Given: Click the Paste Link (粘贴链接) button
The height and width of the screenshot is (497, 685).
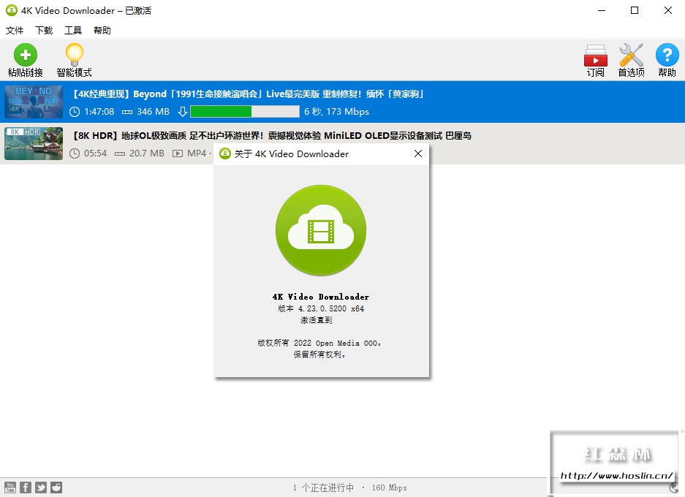Looking at the screenshot, I should tap(26, 60).
